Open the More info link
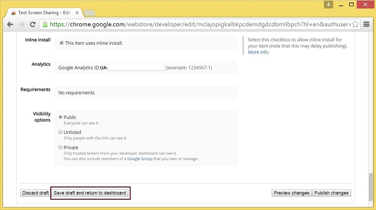The height and width of the screenshot is (210, 376). click(x=258, y=52)
